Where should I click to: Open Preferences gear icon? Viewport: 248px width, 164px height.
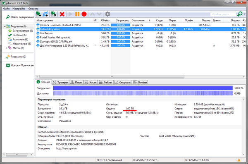tap(107, 14)
